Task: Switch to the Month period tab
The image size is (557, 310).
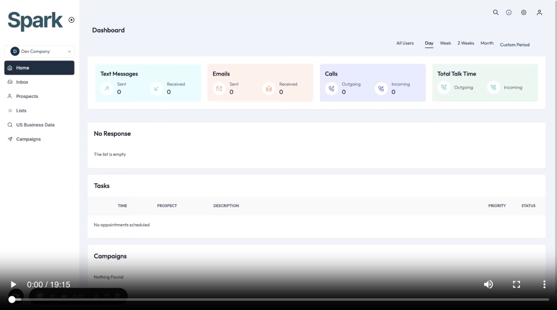Action: coord(487,43)
